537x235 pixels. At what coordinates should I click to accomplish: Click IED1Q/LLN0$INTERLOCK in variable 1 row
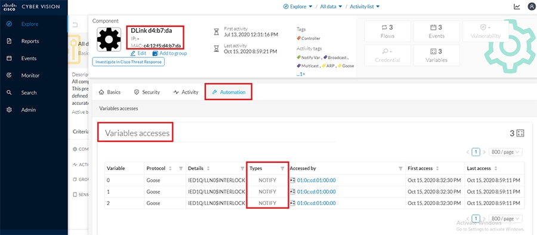point(216,191)
